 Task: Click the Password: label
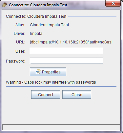click(15, 61)
